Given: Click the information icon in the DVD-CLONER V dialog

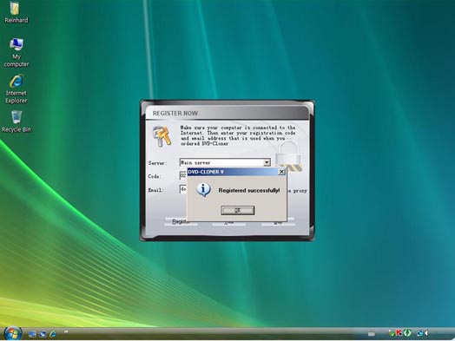Looking at the screenshot, I should (203, 190).
